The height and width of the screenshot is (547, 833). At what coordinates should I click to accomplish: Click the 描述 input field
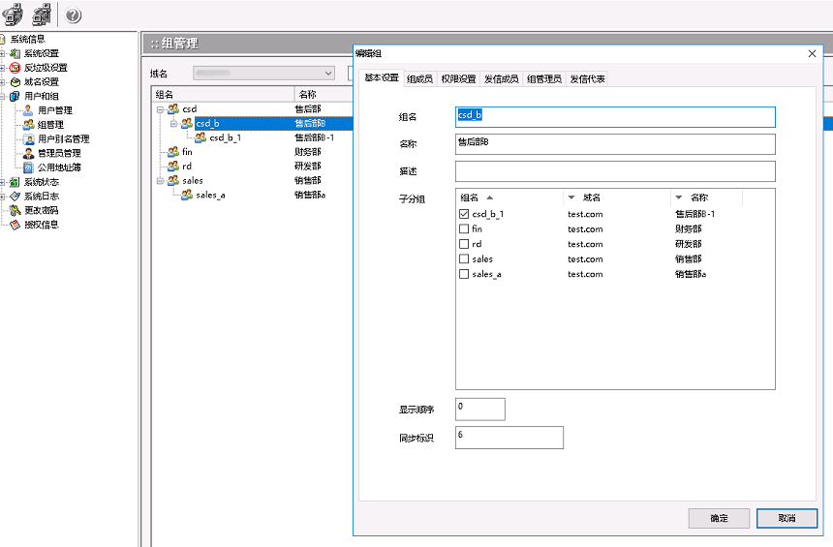point(615,171)
